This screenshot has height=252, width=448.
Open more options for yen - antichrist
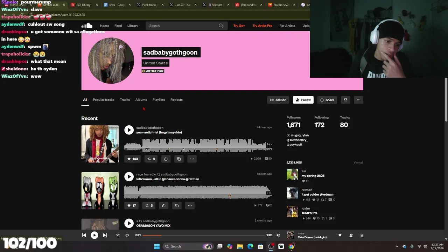click(x=192, y=159)
